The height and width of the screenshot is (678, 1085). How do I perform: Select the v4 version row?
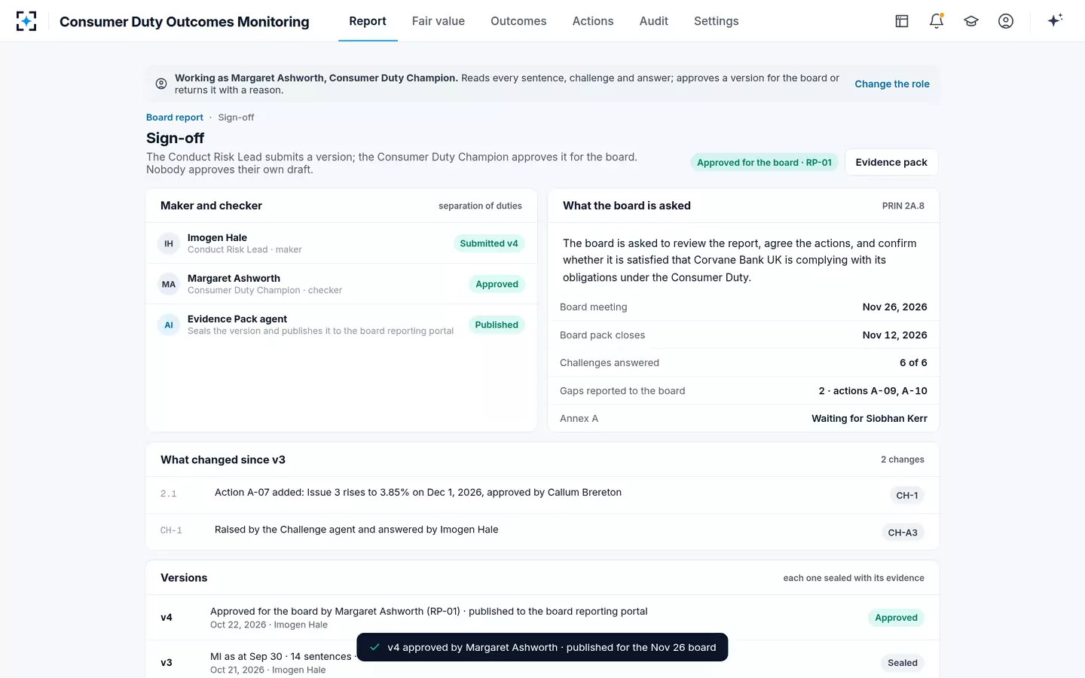(542, 618)
